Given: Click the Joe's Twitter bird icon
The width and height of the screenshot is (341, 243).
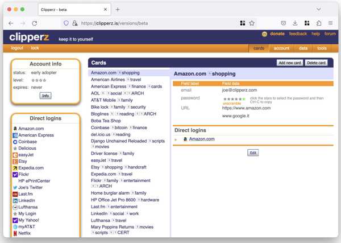Looking at the screenshot, I should point(15,187).
